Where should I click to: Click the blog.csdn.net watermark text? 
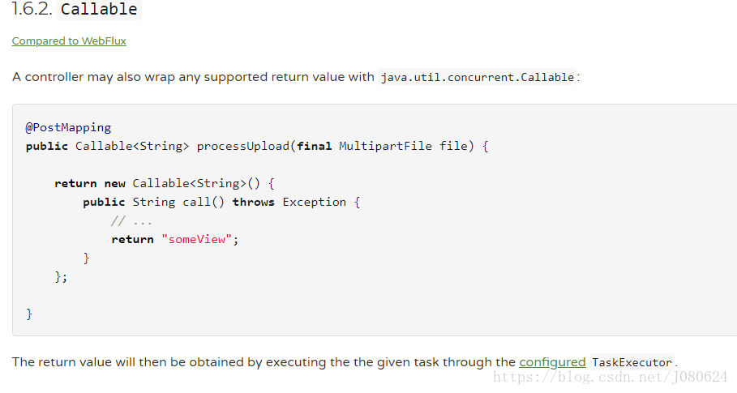tap(610, 377)
